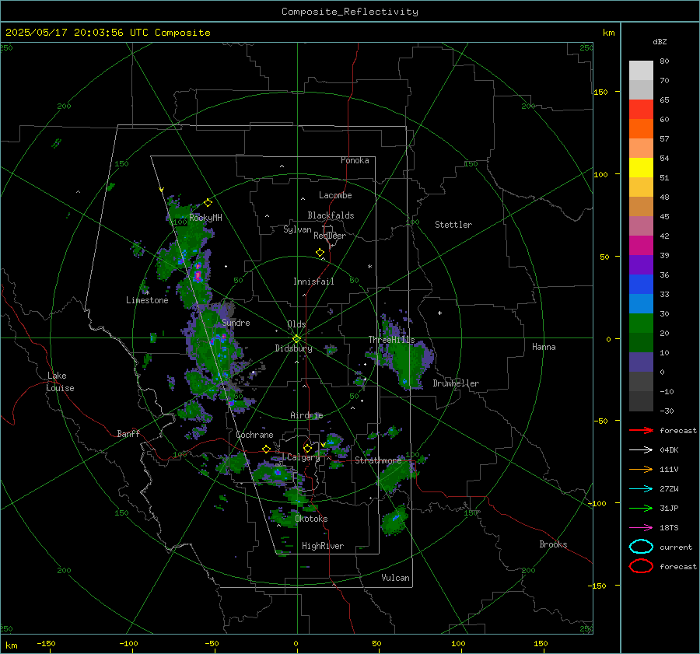Select the magenta 42-39 dBZ swatch
This screenshot has width=700, height=654.
pos(641,246)
